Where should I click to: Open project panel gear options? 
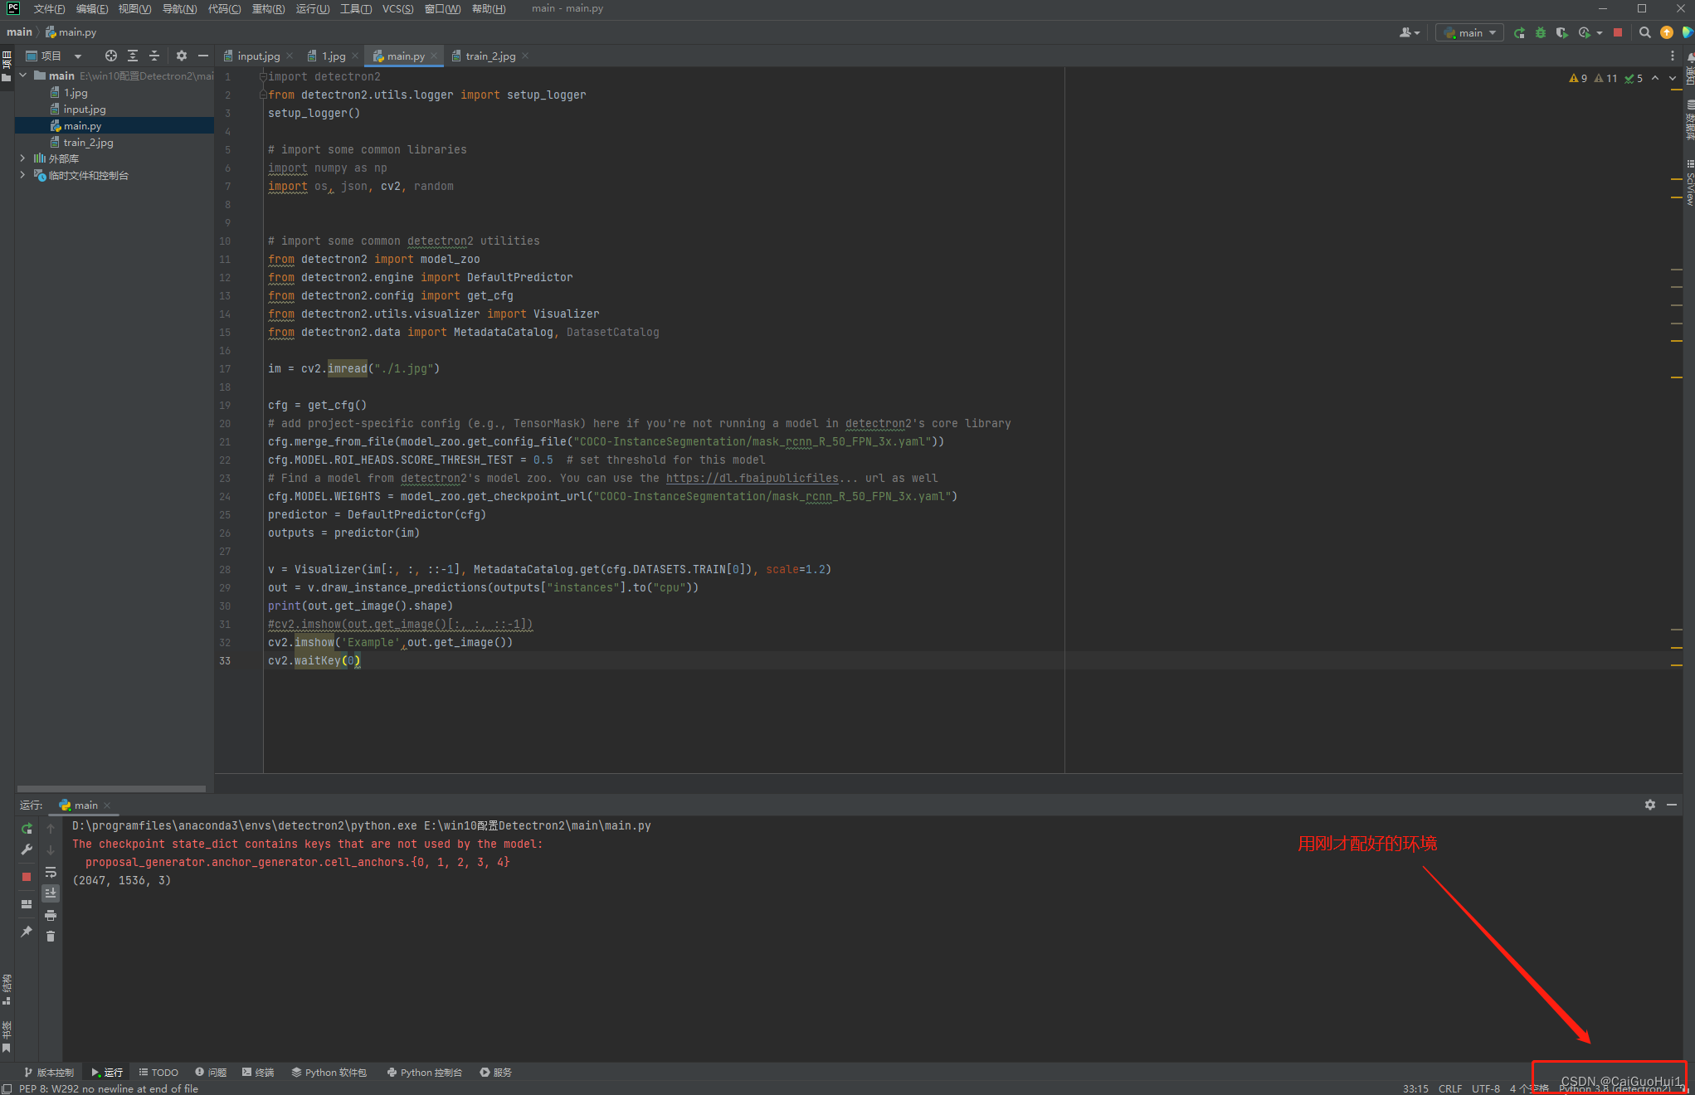tap(182, 56)
